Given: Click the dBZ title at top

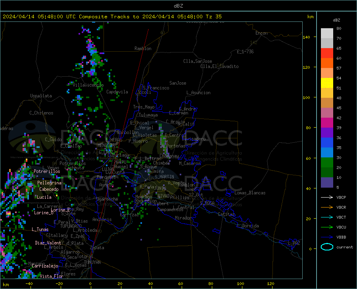Looking at the screenshot, I should [x=178, y=6].
